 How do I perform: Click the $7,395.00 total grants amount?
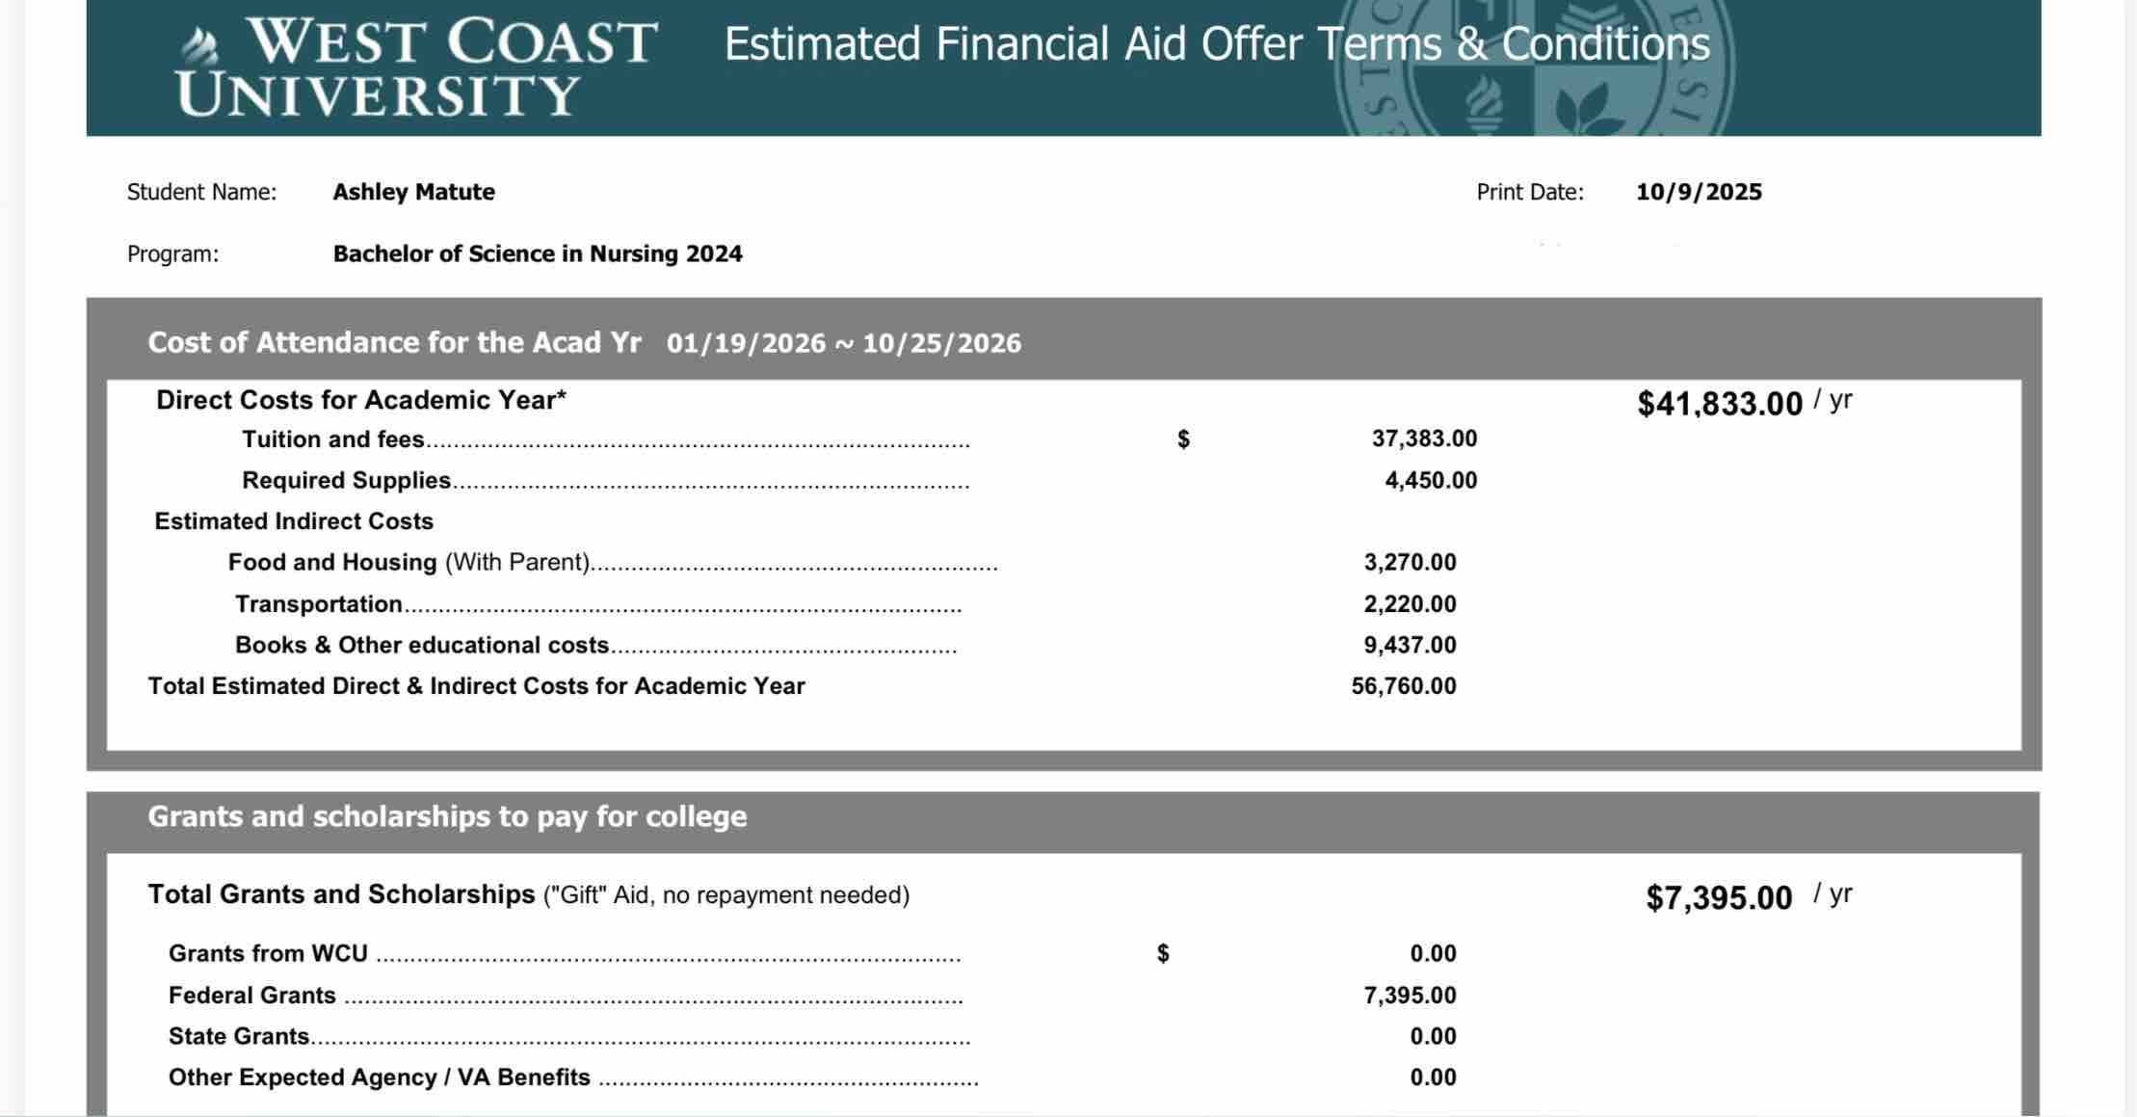[1718, 897]
